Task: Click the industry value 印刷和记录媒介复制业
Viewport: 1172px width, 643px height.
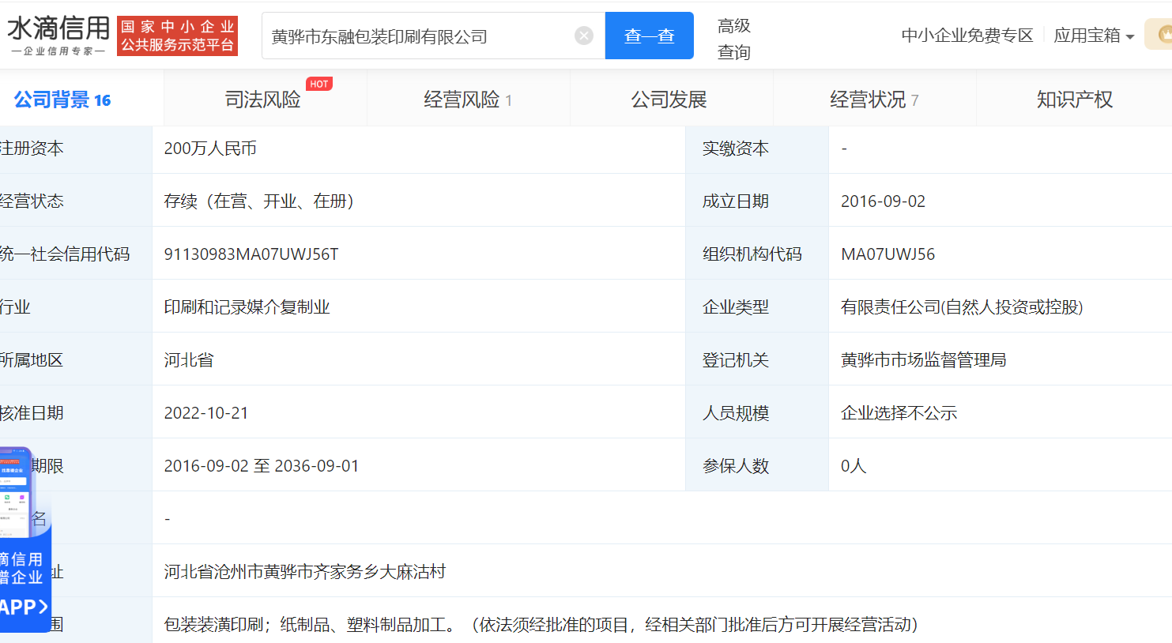Action: [247, 307]
